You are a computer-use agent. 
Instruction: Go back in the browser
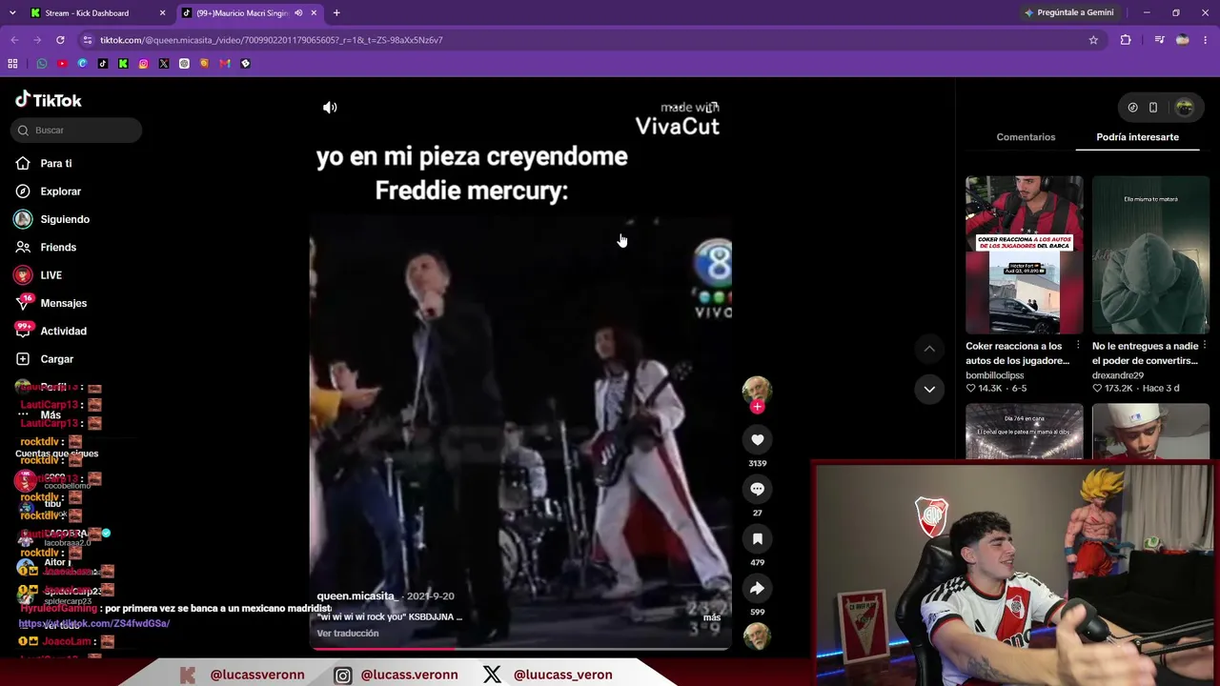click(x=14, y=40)
